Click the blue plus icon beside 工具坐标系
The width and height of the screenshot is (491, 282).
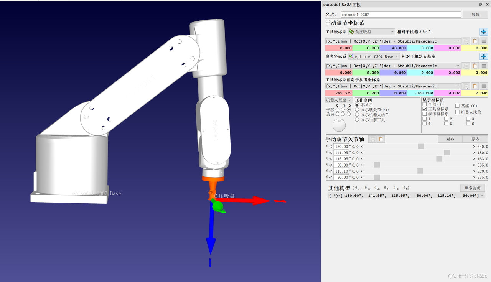coord(484,32)
